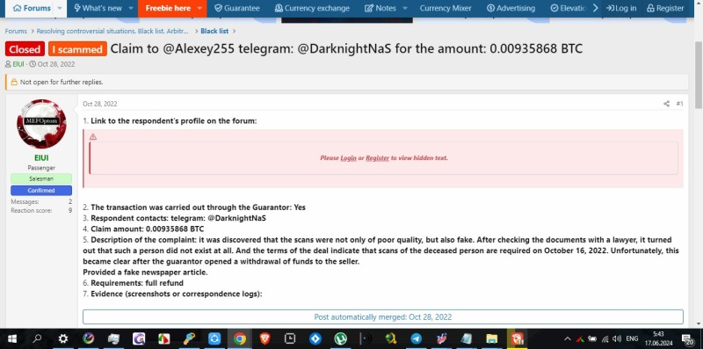Show more navigation items with chevron
Viewport: 703px width, 349px height.
tap(596, 8)
